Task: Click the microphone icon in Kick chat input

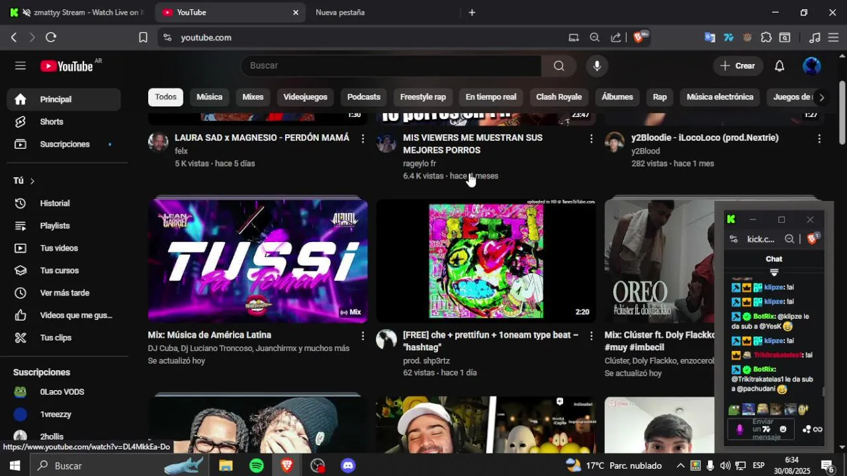Action: tap(740, 429)
